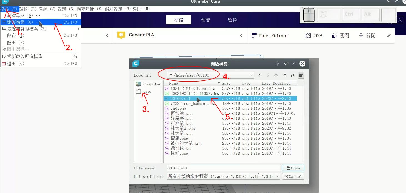
Task: Open Files of type dropdown
Action: [224, 176]
